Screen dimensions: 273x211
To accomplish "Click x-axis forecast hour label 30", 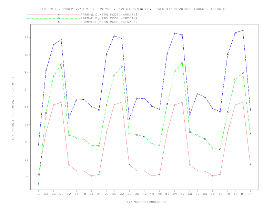I will (x=114, y=194).
